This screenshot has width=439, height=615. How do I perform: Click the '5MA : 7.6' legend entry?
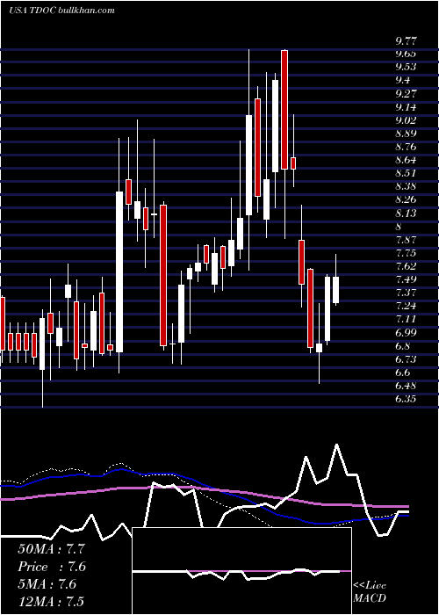click(x=47, y=584)
